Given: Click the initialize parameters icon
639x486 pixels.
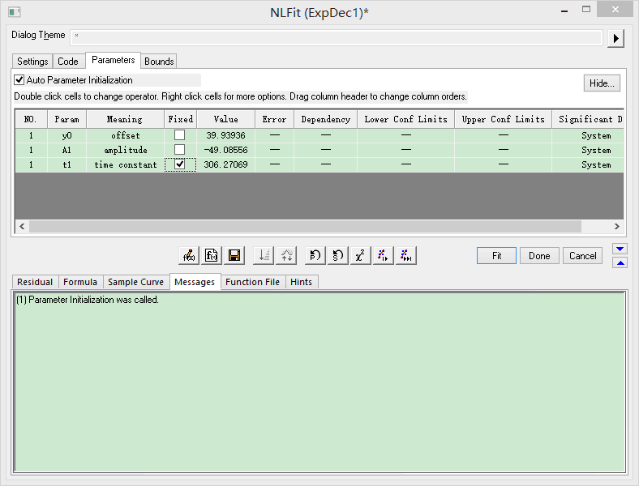Looking at the screenshot, I should (315, 255).
